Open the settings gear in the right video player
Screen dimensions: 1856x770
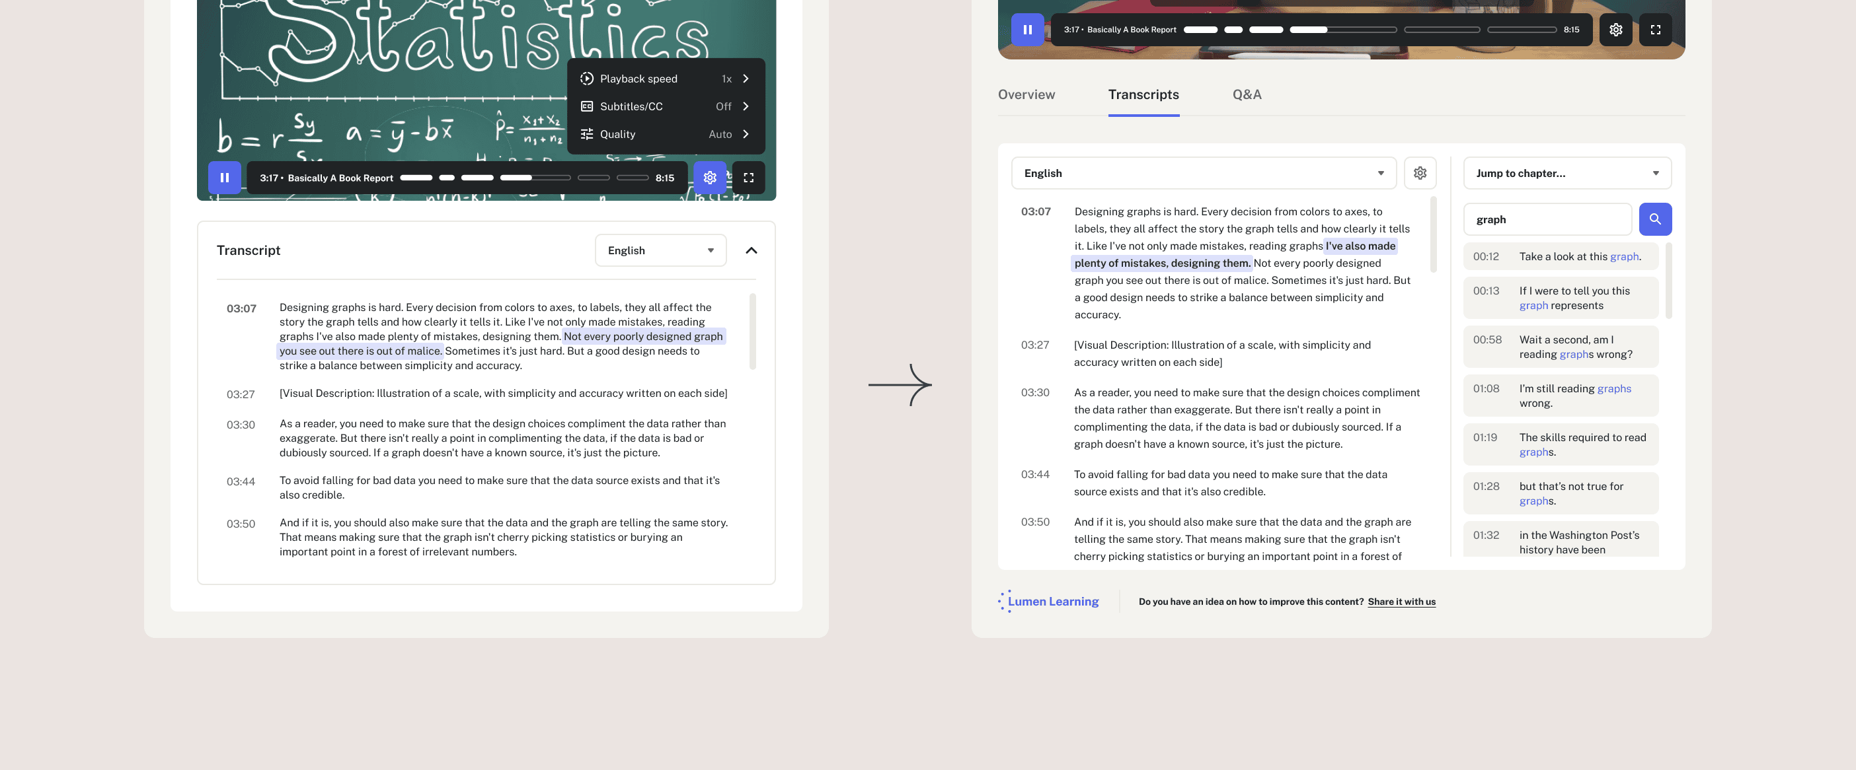point(1616,30)
